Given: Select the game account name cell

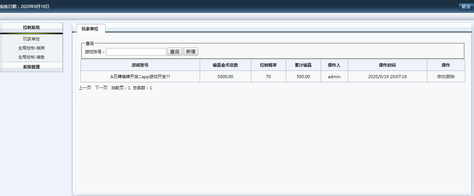Looking at the screenshot, I should point(140,77).
